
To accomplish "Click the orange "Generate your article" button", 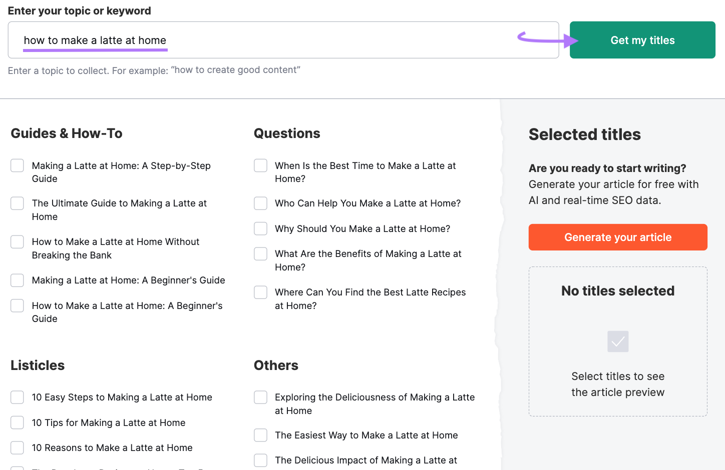I will (x=617, y=237).
